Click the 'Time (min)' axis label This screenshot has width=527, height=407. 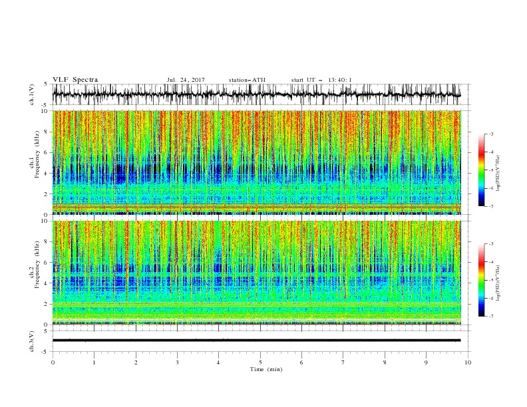pyautogui.click(x=266, y=369)
